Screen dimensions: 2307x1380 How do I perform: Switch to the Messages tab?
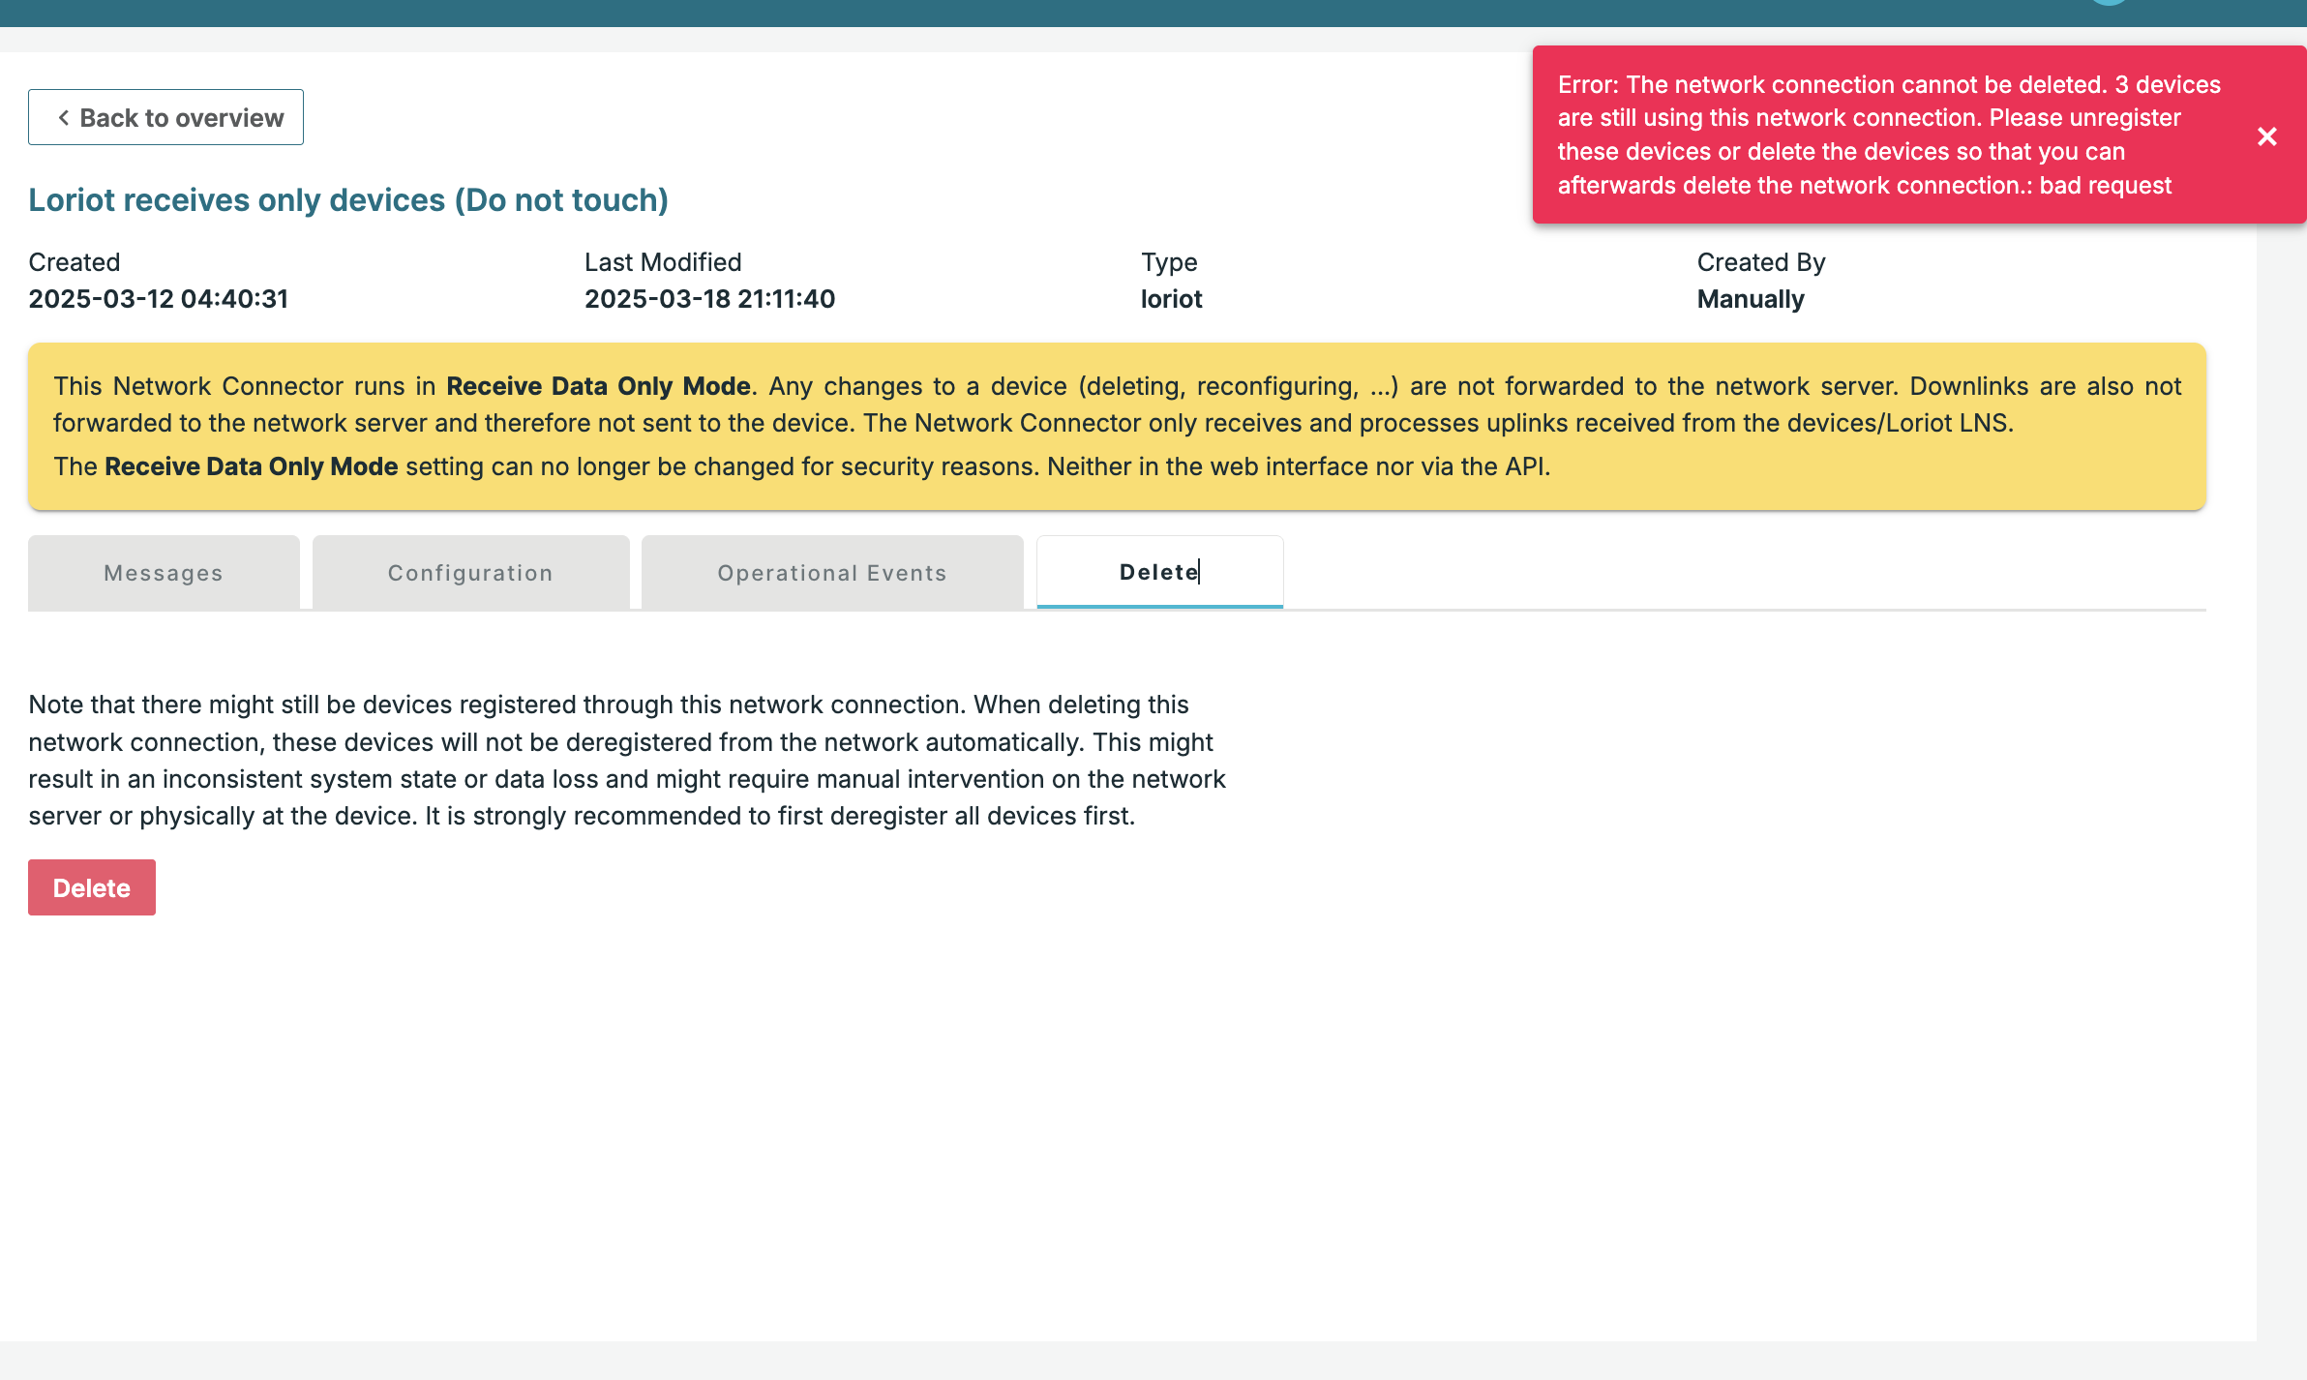click(x=164, y=573)
